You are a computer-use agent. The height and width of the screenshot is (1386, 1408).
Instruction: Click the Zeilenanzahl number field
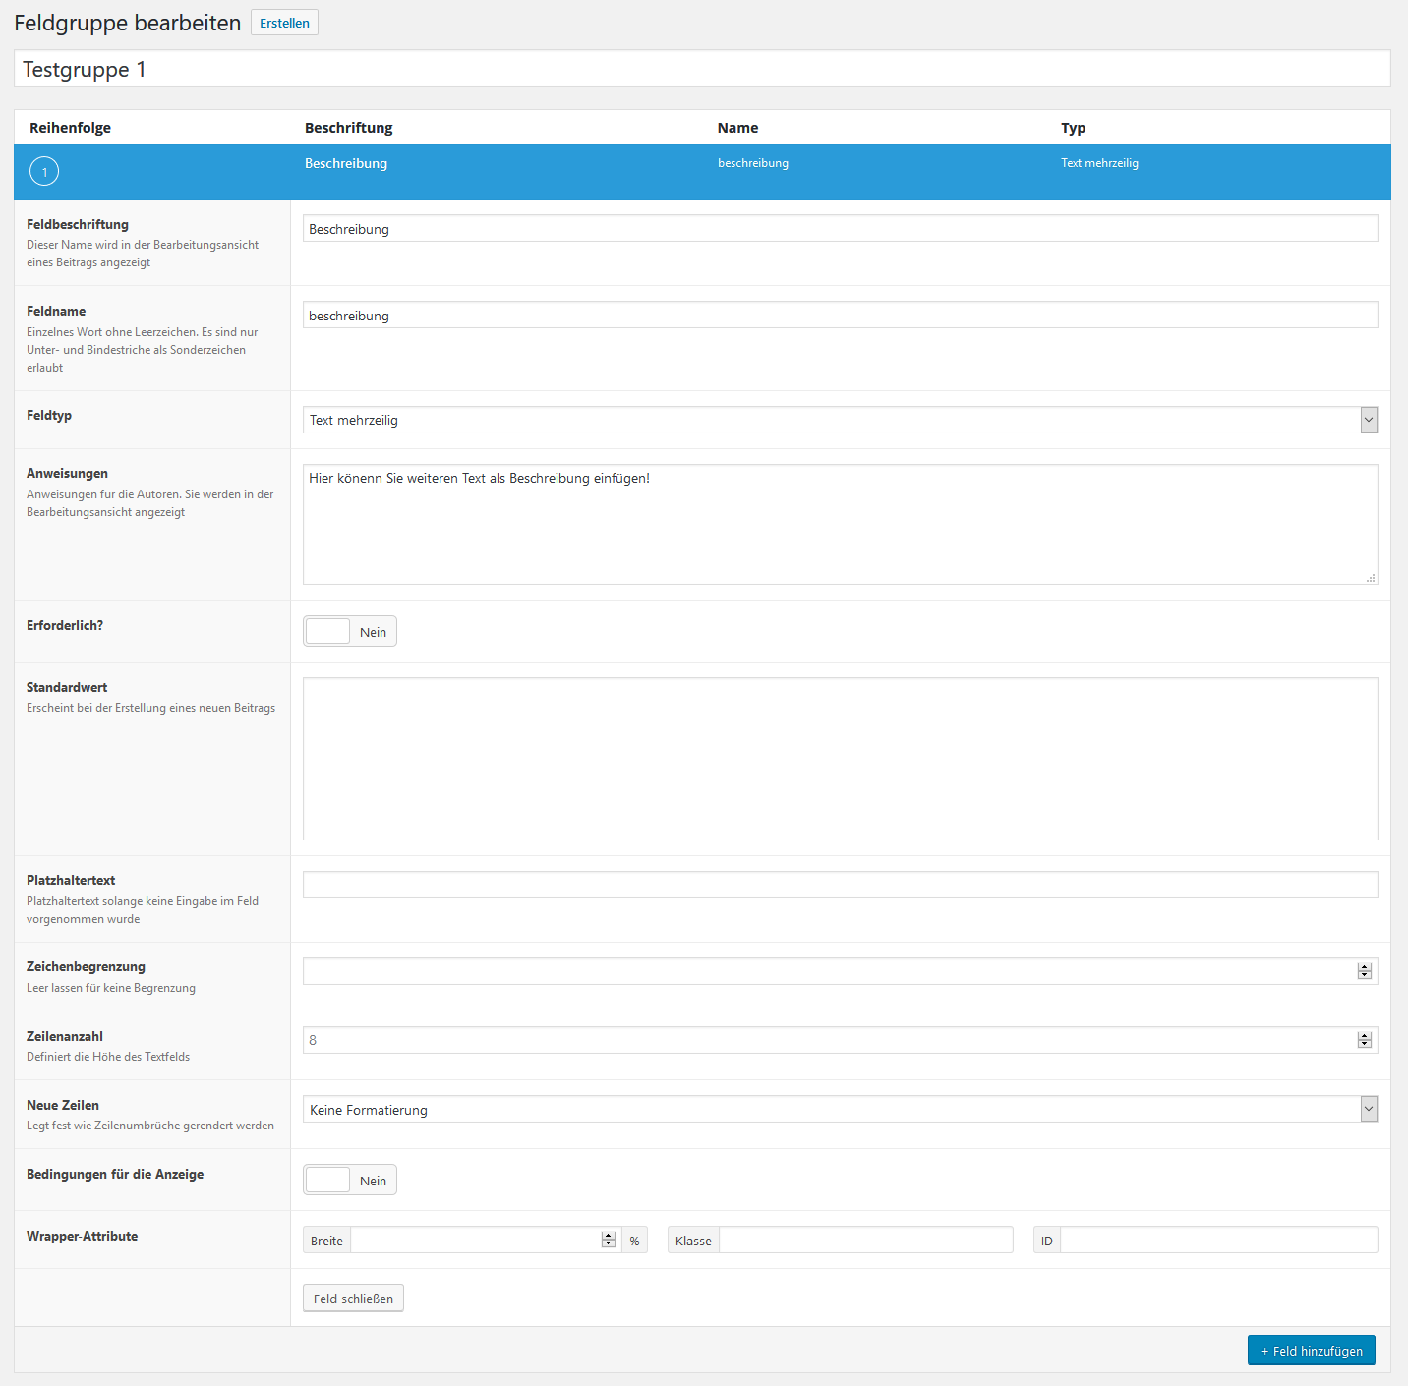[840, 1040]
